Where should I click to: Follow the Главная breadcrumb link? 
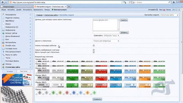point(39,15)
